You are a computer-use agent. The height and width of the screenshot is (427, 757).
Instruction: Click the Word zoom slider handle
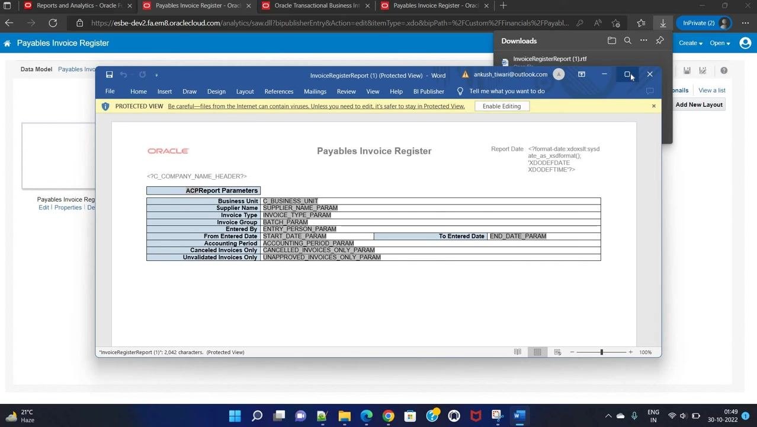(601, 352)
